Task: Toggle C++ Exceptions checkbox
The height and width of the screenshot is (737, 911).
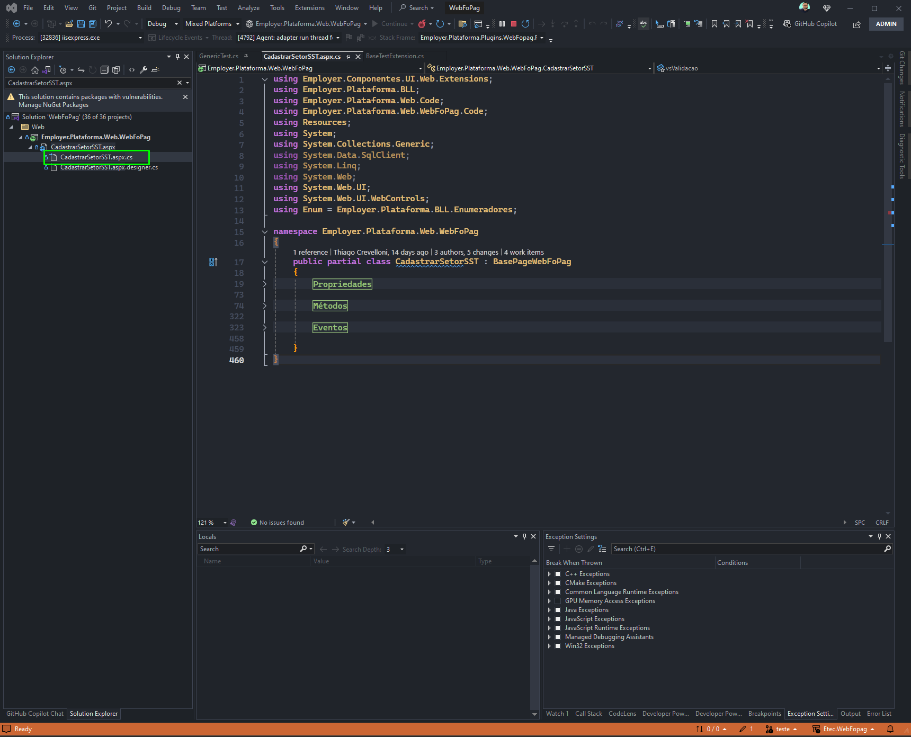Action: [558, 574]
